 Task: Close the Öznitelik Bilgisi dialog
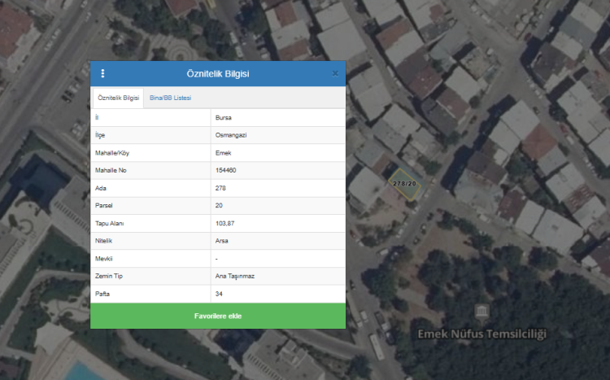(x=335, y=74)
